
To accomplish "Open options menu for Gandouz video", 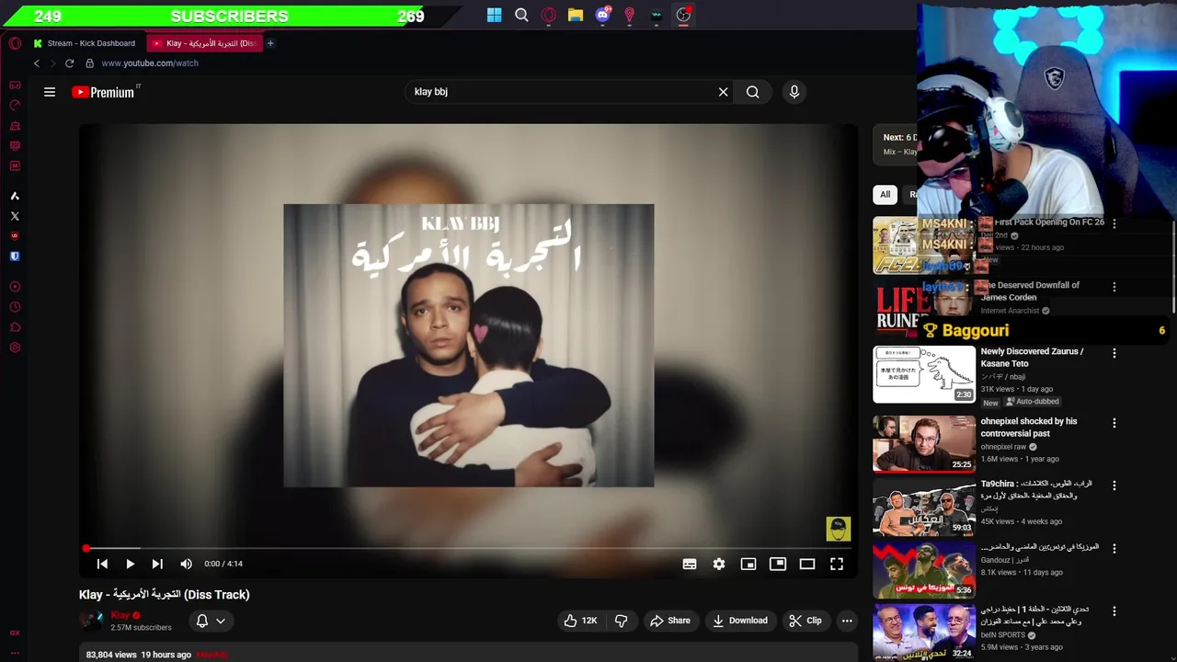I will click(x=1114, y=548).
